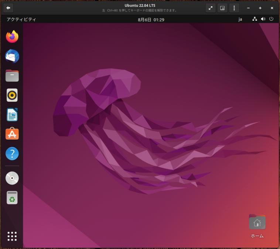This screenshot has width=280, height=249.
Task: Launch Thunderbird mail from the dock
Action: coord(12,56)
